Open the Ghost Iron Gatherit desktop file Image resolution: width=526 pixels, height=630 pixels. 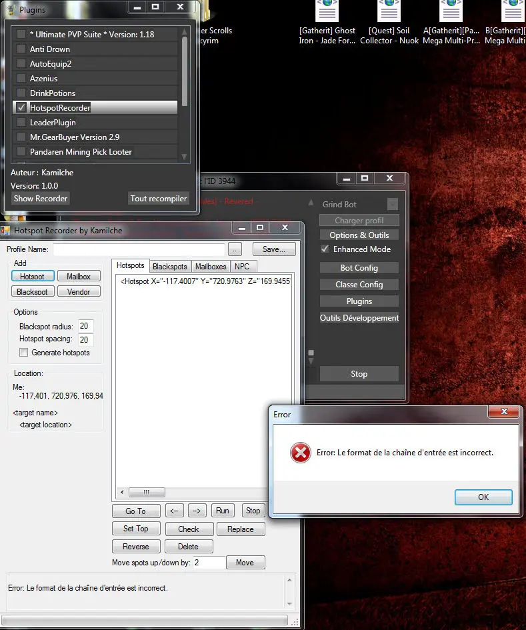point(327,13)
